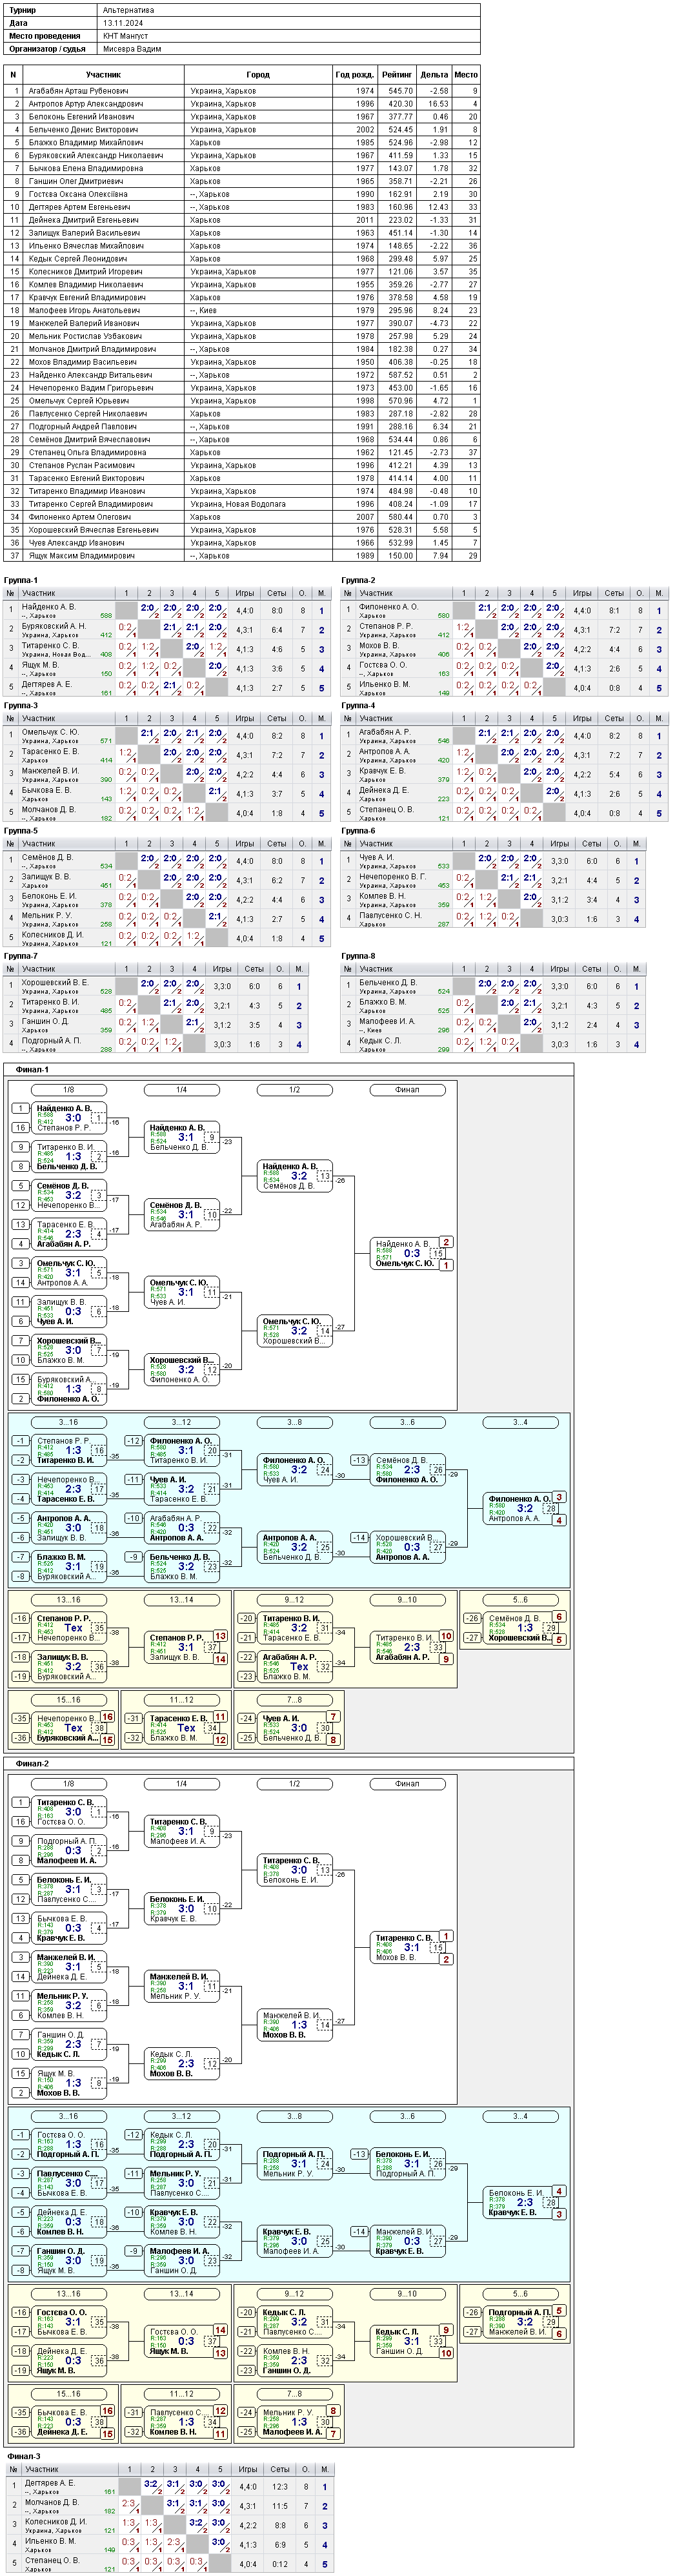675x2576 pixels.
Task: Select participant "Найденко Александр Витальевич"
Action: point(90,375)
